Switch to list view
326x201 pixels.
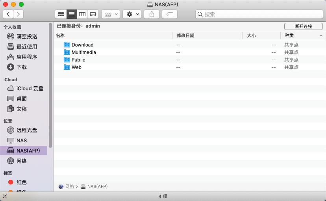point(72,14)
